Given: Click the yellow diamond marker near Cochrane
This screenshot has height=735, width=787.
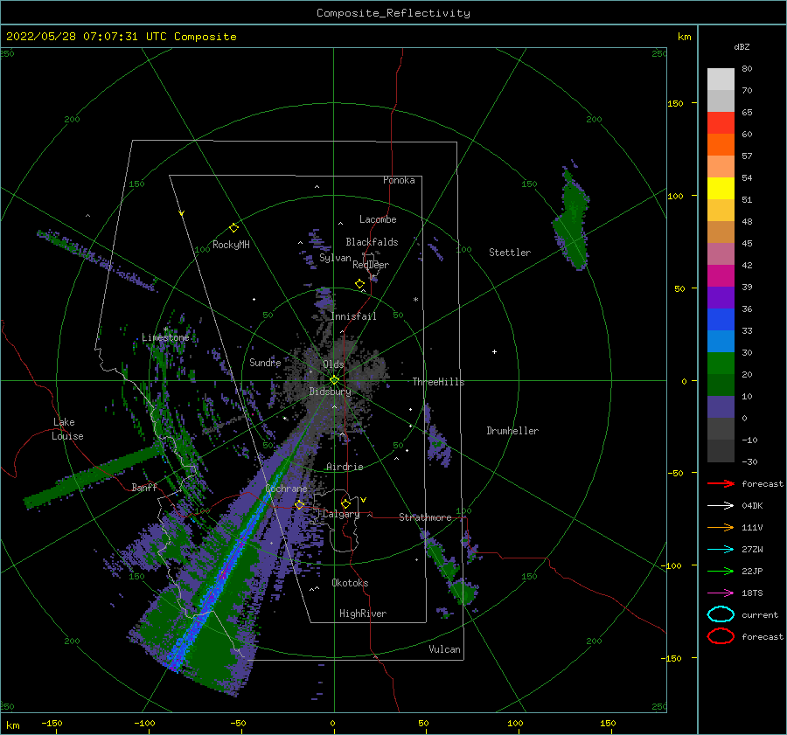Looking at the screenshot, I should point(299,505).
